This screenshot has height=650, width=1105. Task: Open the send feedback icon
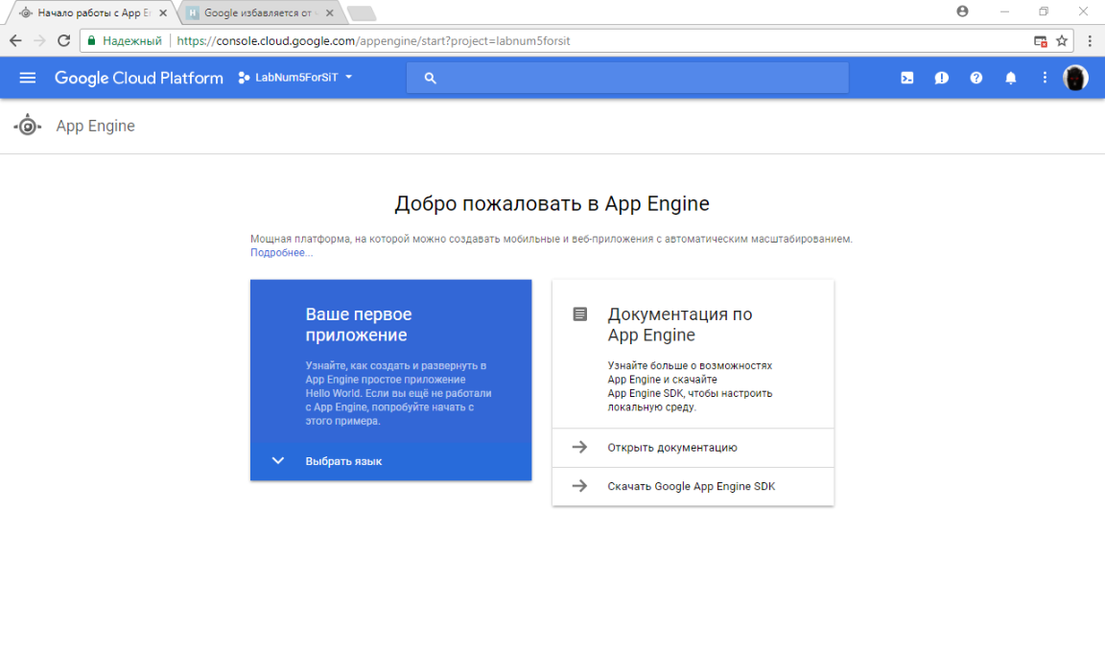point(942,79)
